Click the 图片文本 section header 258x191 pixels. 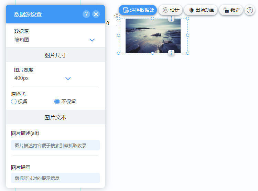coord(55,117)
